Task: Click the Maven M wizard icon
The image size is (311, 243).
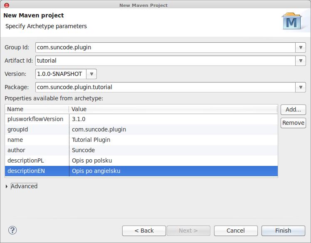Action: point(291,21)
